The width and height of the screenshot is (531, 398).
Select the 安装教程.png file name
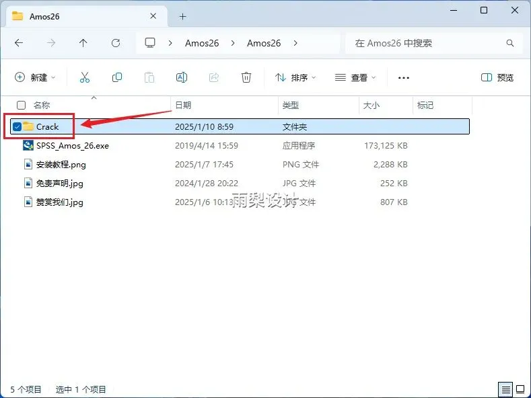[61, 165]
